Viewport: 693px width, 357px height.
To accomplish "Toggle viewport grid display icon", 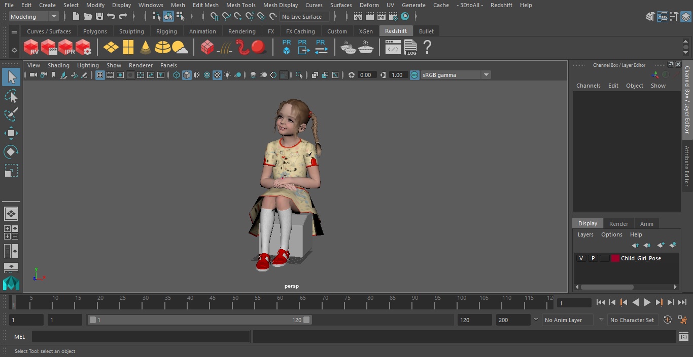I will pyautogui.click(x=100, y=75).
